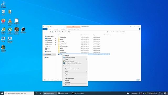This screenshot has height=95, width=168.
Task: Click the Refresh button beside address bar
Action: pos(107,32)
